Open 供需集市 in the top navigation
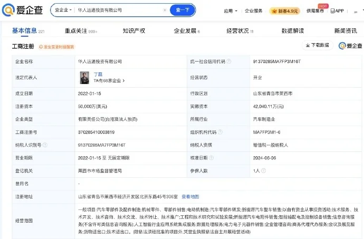 [315, 11]
